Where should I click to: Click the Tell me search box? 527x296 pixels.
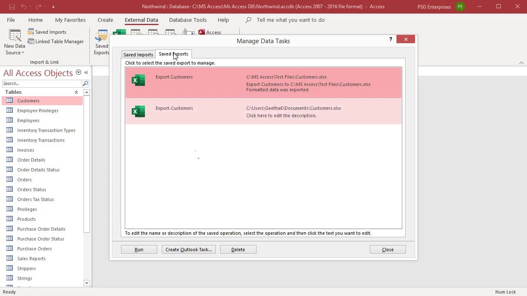pos(290,20)
